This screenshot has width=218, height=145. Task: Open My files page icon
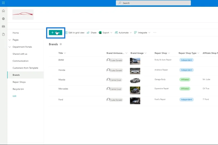point(3,34)
